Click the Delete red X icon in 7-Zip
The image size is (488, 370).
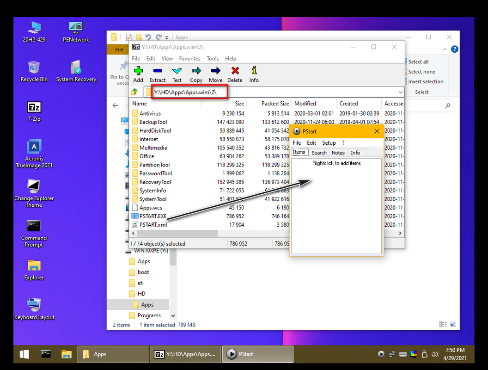pos(235,74)
